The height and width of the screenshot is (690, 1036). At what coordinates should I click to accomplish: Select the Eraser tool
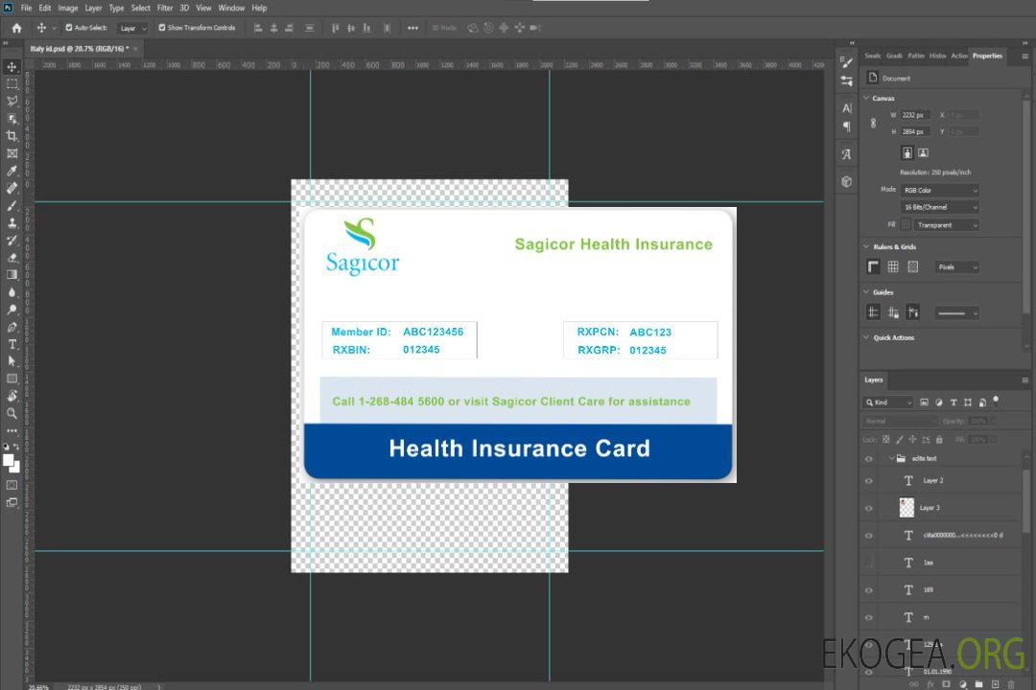pyautogui.click(x=12, y=258)
